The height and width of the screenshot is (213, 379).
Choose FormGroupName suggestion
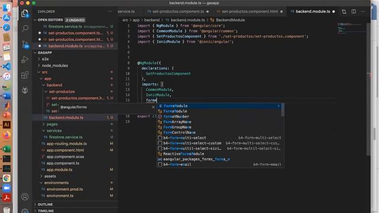219,127
